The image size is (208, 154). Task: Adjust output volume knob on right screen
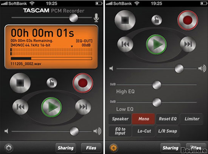click(179, 69)
